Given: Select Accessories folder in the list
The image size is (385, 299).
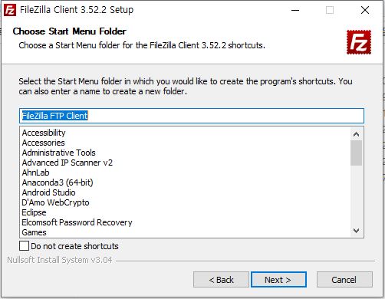Looking at the screenshot, I should click(44, 143).
